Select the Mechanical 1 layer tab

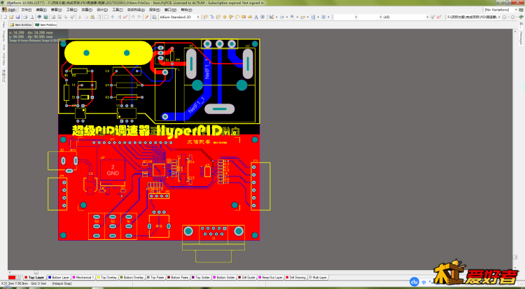pyautogui.click(x=83, y=277)
